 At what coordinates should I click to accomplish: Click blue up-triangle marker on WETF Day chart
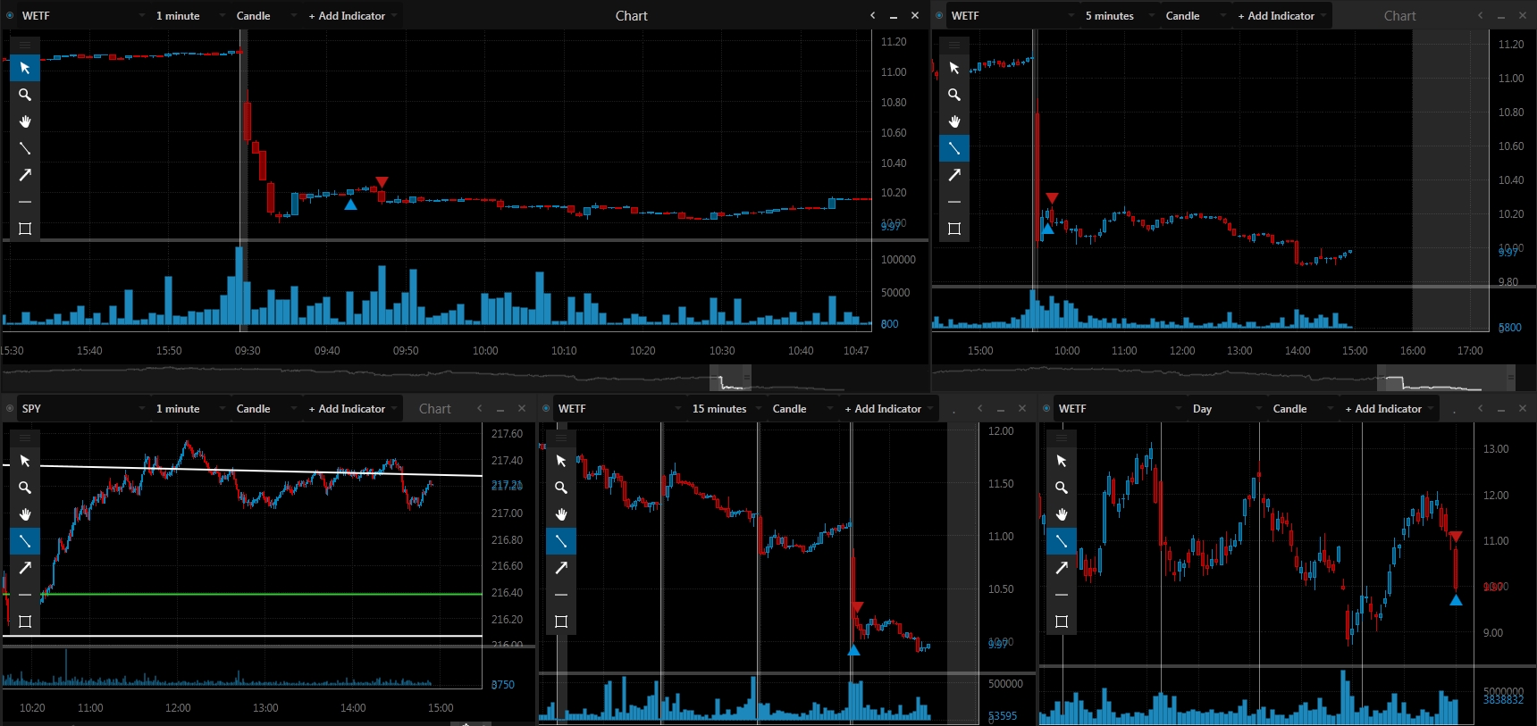click(1456, 600)
